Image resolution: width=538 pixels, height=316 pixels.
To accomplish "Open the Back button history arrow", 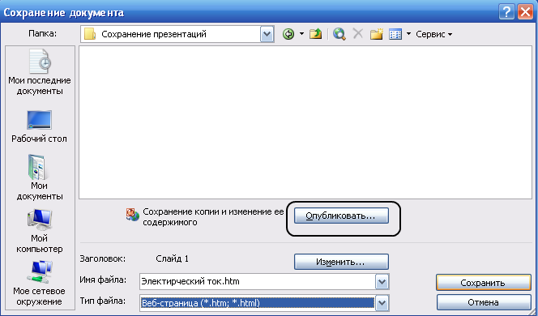I will coord(301,34).
